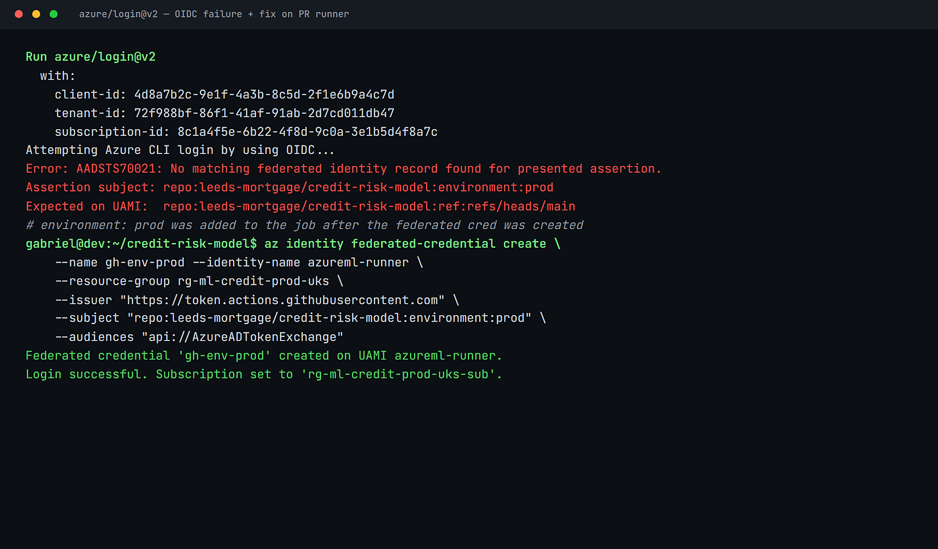Select the tenant-id value 72f988bf-86f1-41af-91ab-2d7cd011db47
938x549 pixels.
tap(265, 113)
